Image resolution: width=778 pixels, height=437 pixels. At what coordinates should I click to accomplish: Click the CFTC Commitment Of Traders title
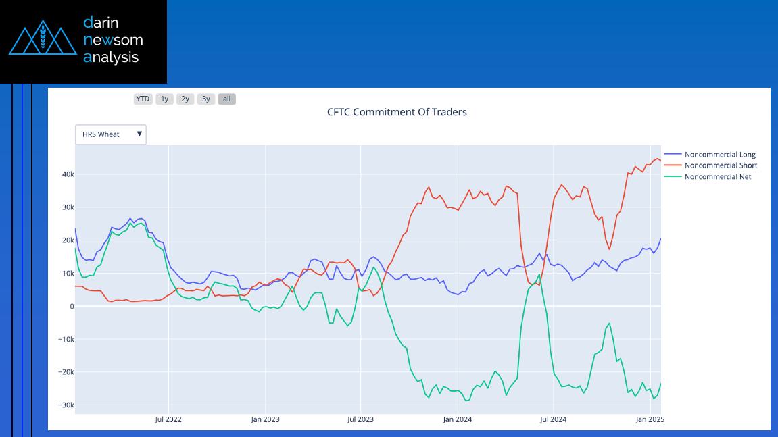tap(397, 112)
